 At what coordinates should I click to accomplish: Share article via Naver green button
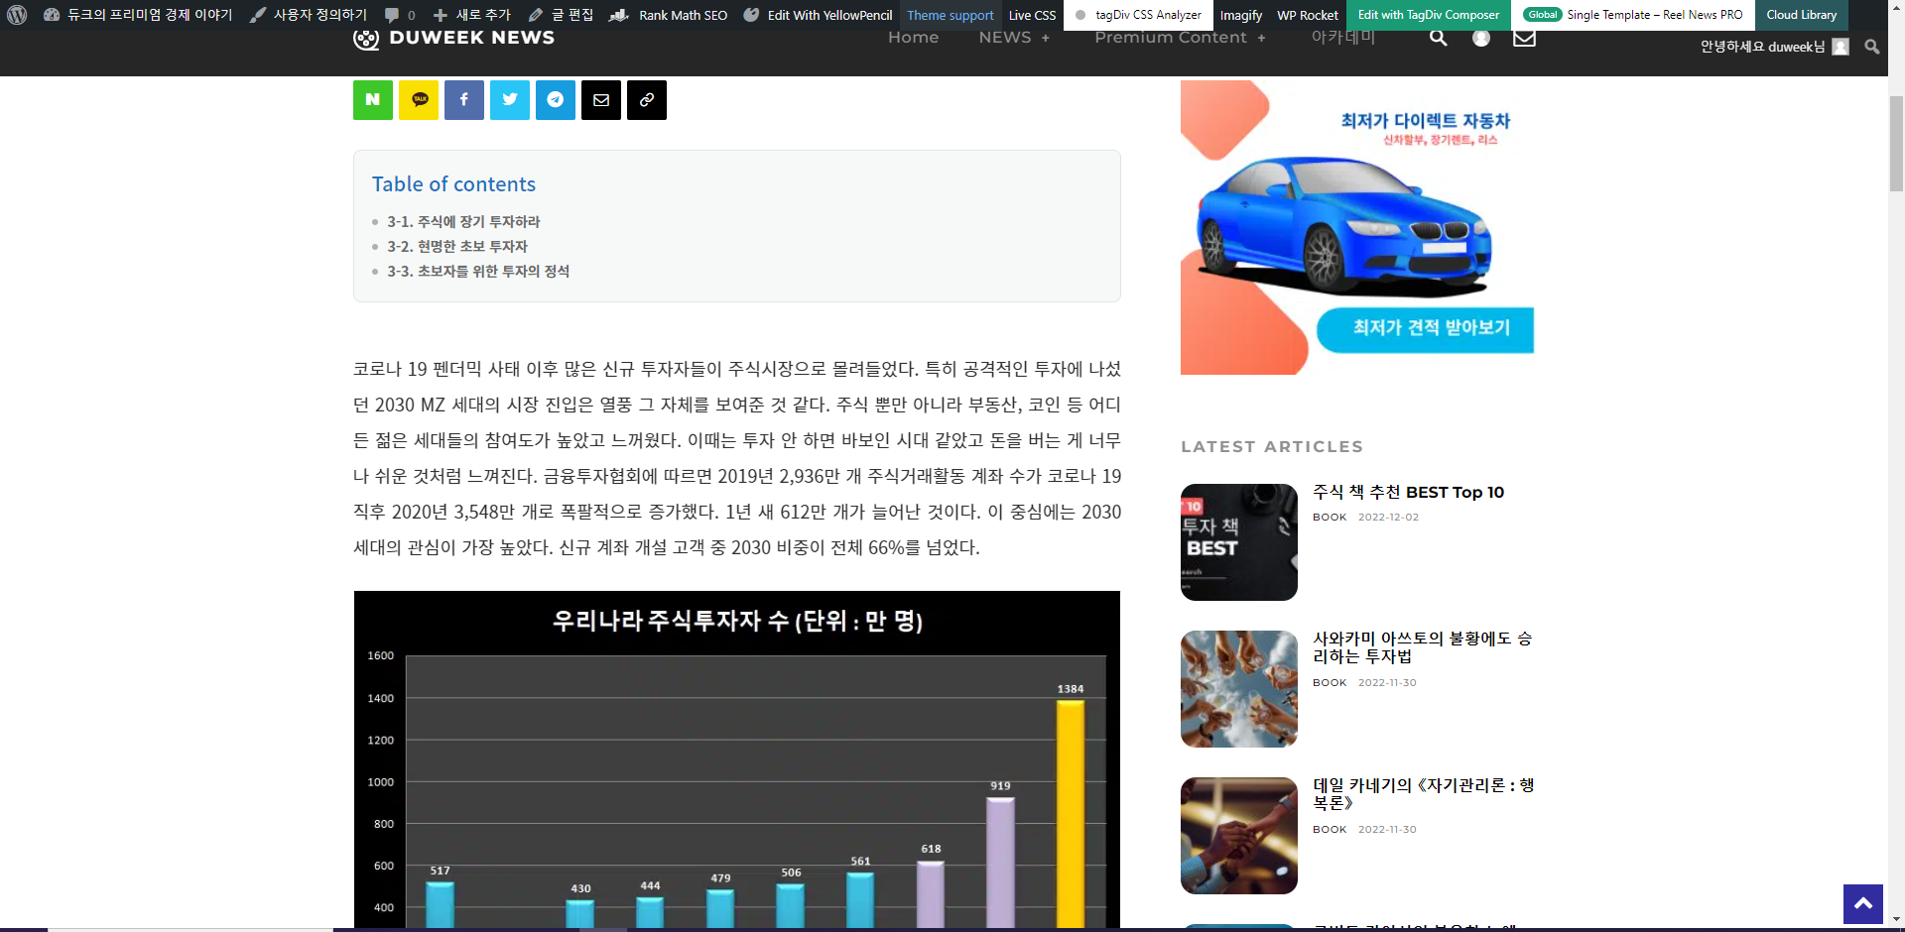tap(373, 100)
